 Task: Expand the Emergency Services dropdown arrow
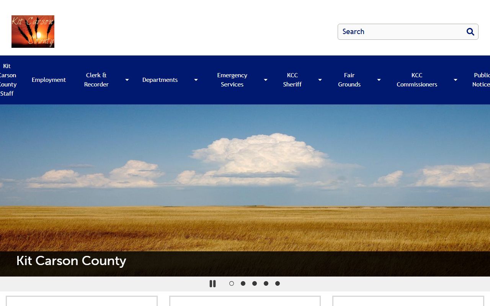(266, 80)
